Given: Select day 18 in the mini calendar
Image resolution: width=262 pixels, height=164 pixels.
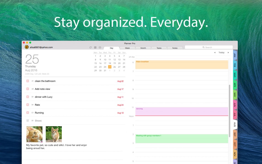Looking at the screenshot, I should pyautogui.click(x=109, y=63).
